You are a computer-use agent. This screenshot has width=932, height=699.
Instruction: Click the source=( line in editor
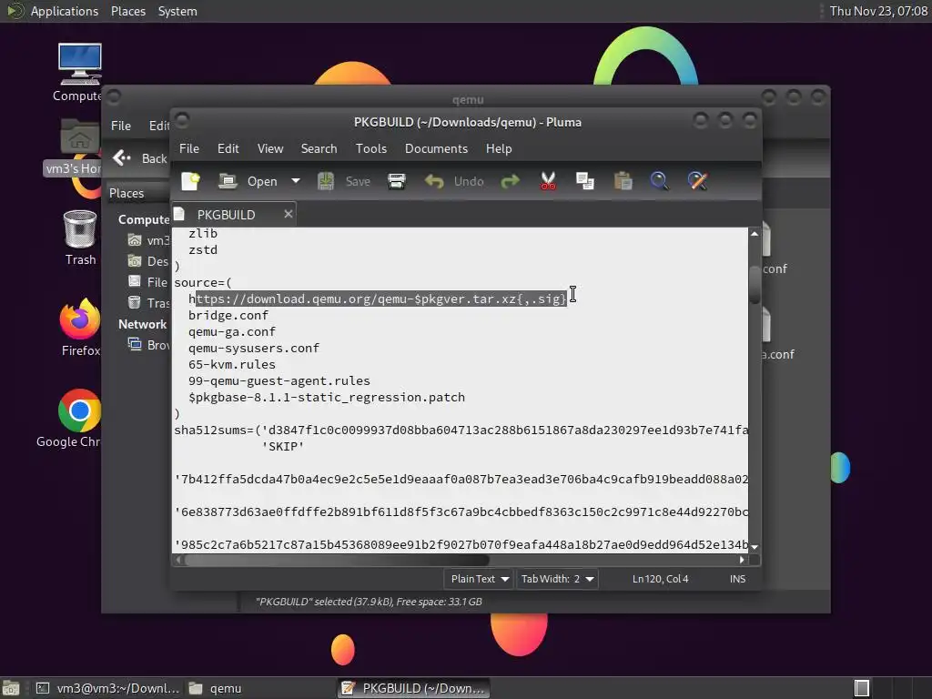[203, 283]
